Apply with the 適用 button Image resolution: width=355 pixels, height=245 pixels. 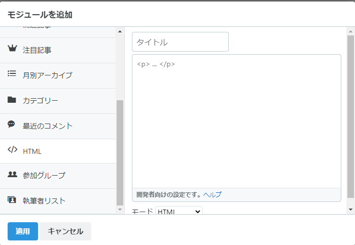point(23,231)
